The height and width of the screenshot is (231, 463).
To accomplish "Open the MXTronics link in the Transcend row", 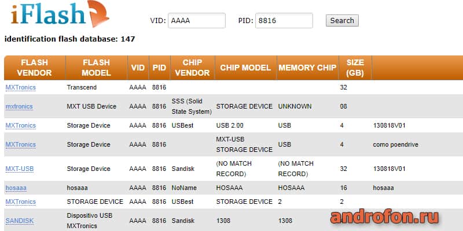I will [21, 88].
